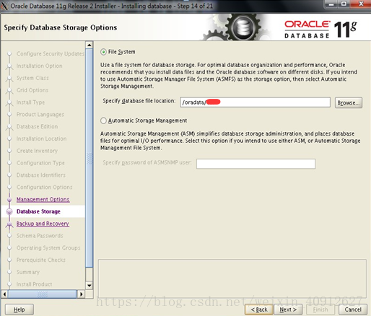Click Summary step in sidebar

click(28, 272)
